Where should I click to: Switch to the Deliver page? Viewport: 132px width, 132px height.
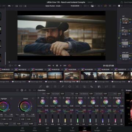(x=110, y=129)
